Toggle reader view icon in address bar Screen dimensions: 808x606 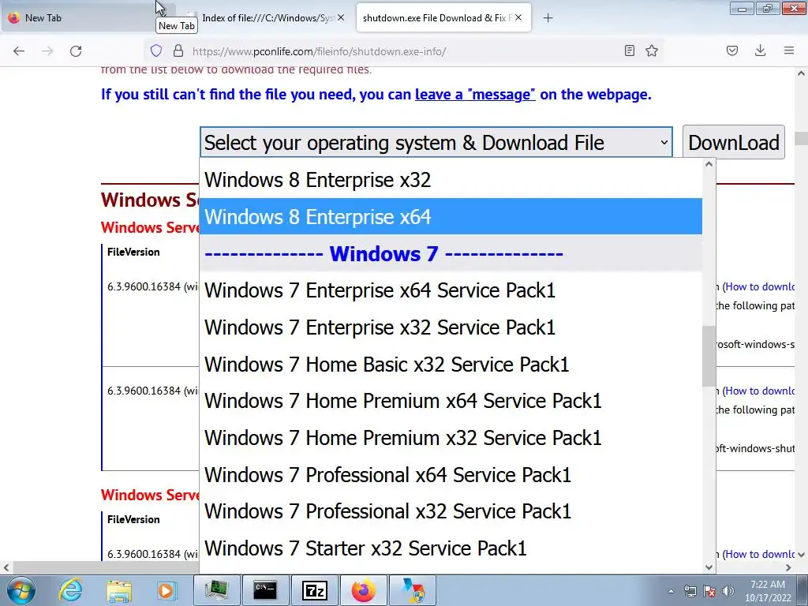[x=629, y=50]
